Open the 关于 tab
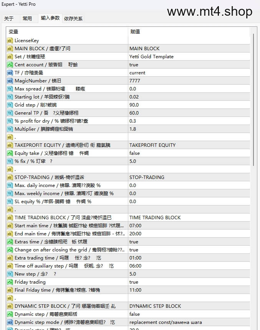The image size is (260, 330). (x=9, y=18)
